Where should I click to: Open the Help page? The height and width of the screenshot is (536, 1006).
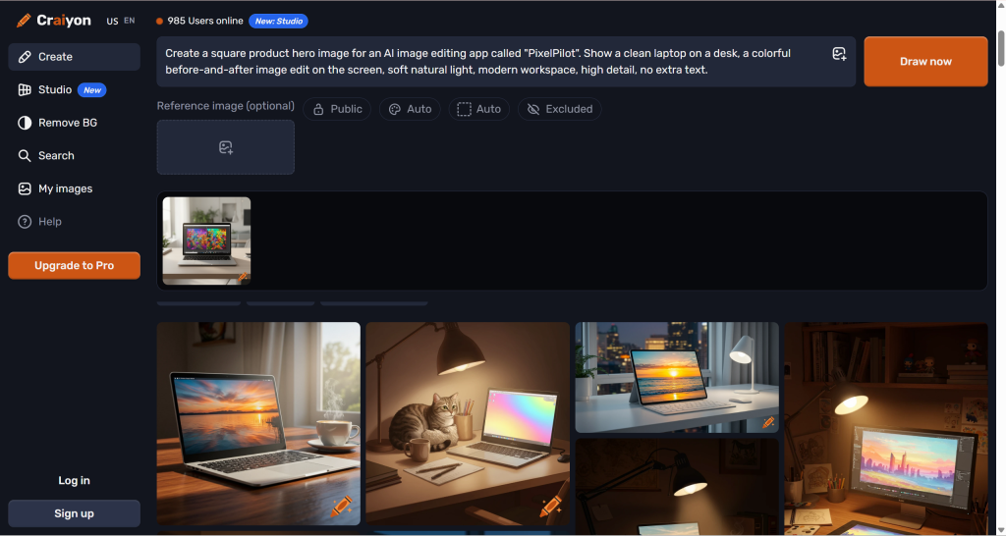pos(74,222)
